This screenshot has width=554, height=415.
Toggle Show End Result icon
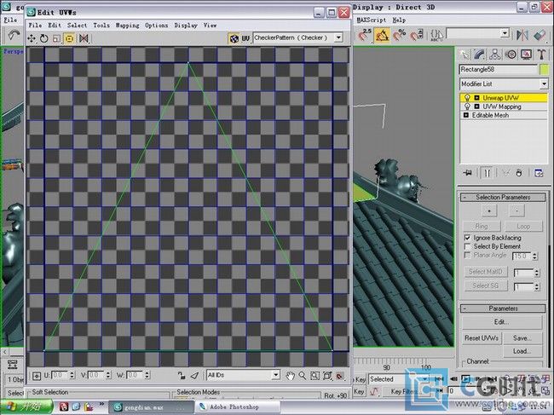click(488, 173)
